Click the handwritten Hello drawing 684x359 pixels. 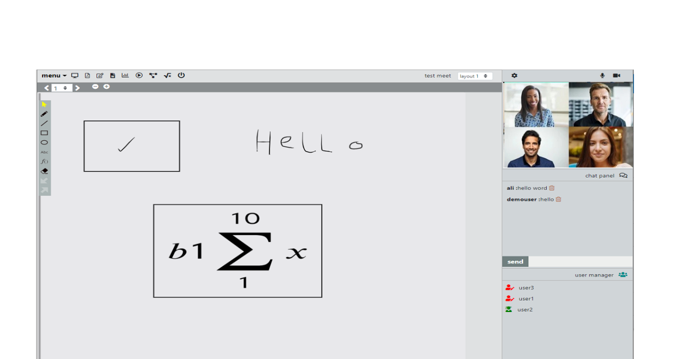point(309,141)
